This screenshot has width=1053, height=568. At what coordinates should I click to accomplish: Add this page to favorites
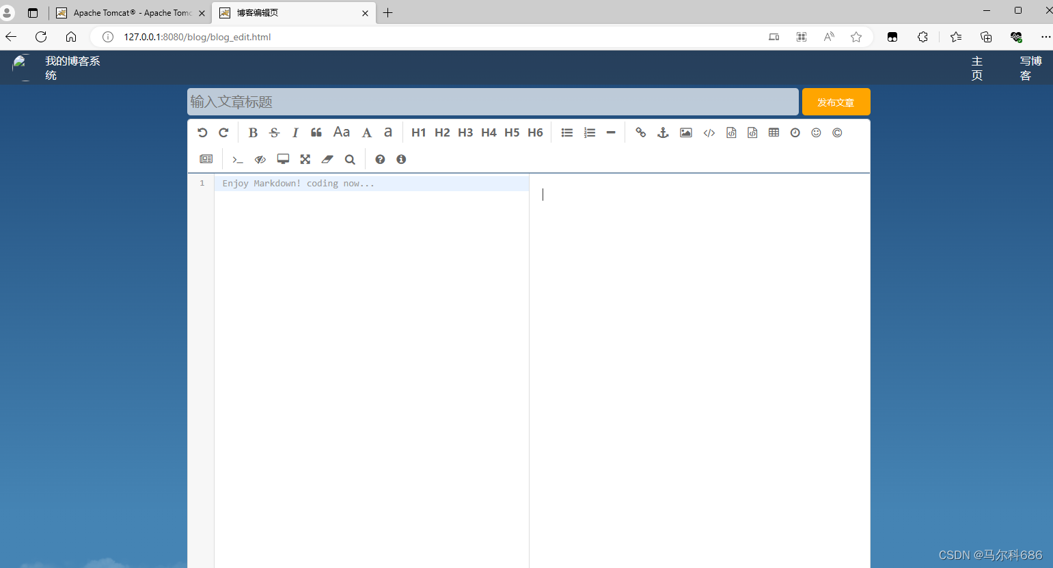(x=856, y=37)
